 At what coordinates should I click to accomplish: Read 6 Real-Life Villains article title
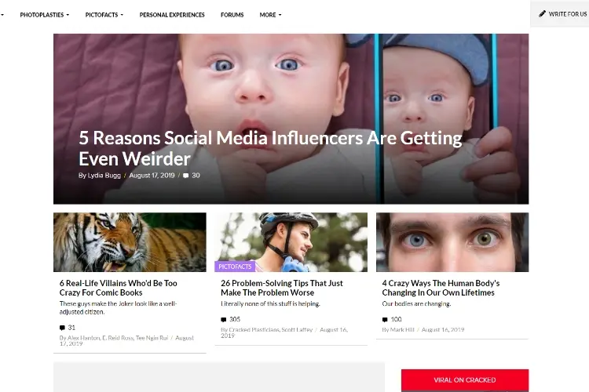pyautogui.click(x=118, y=288)
